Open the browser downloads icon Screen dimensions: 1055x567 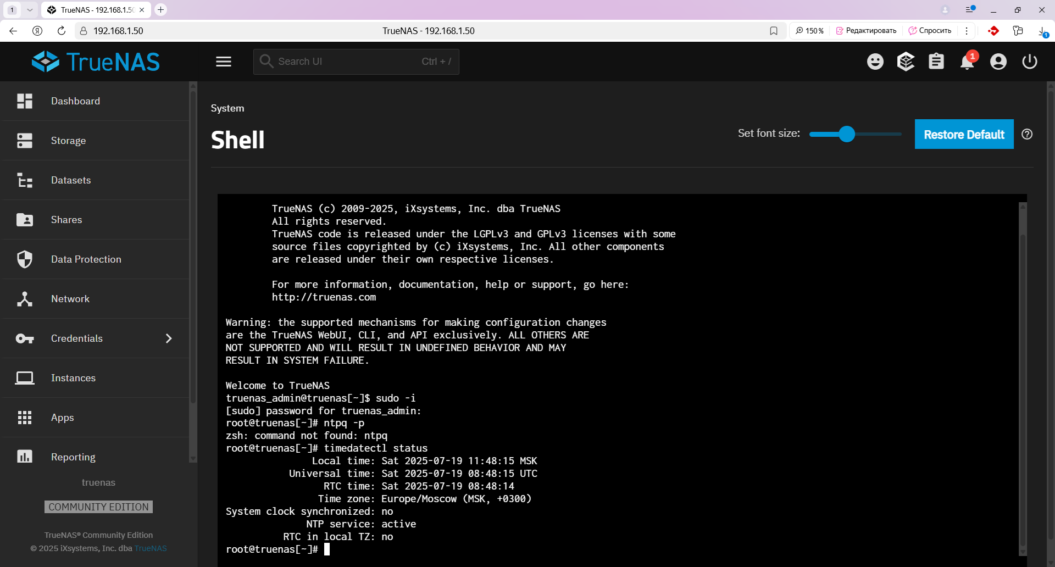[x=1042, y=31]
